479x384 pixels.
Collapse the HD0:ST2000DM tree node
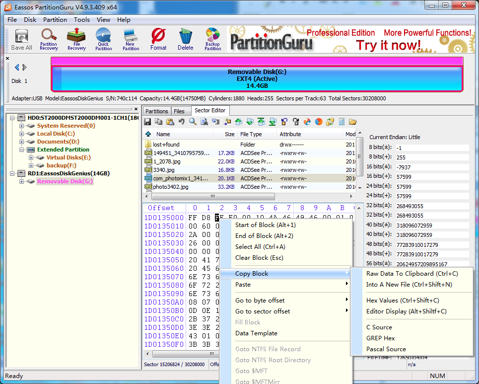click(12, 118)
